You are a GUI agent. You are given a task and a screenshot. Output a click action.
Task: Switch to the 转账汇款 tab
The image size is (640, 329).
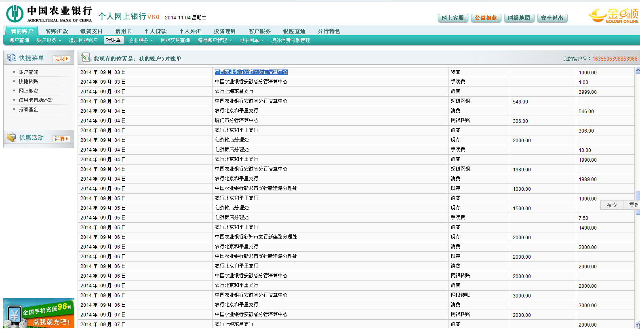click(x=57, y=31)
